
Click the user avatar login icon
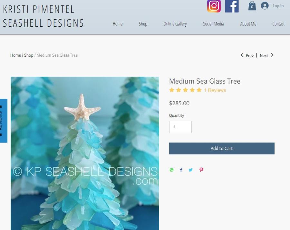265,5
